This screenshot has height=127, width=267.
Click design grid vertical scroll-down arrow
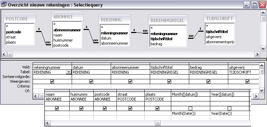click(x=262, y=91)
